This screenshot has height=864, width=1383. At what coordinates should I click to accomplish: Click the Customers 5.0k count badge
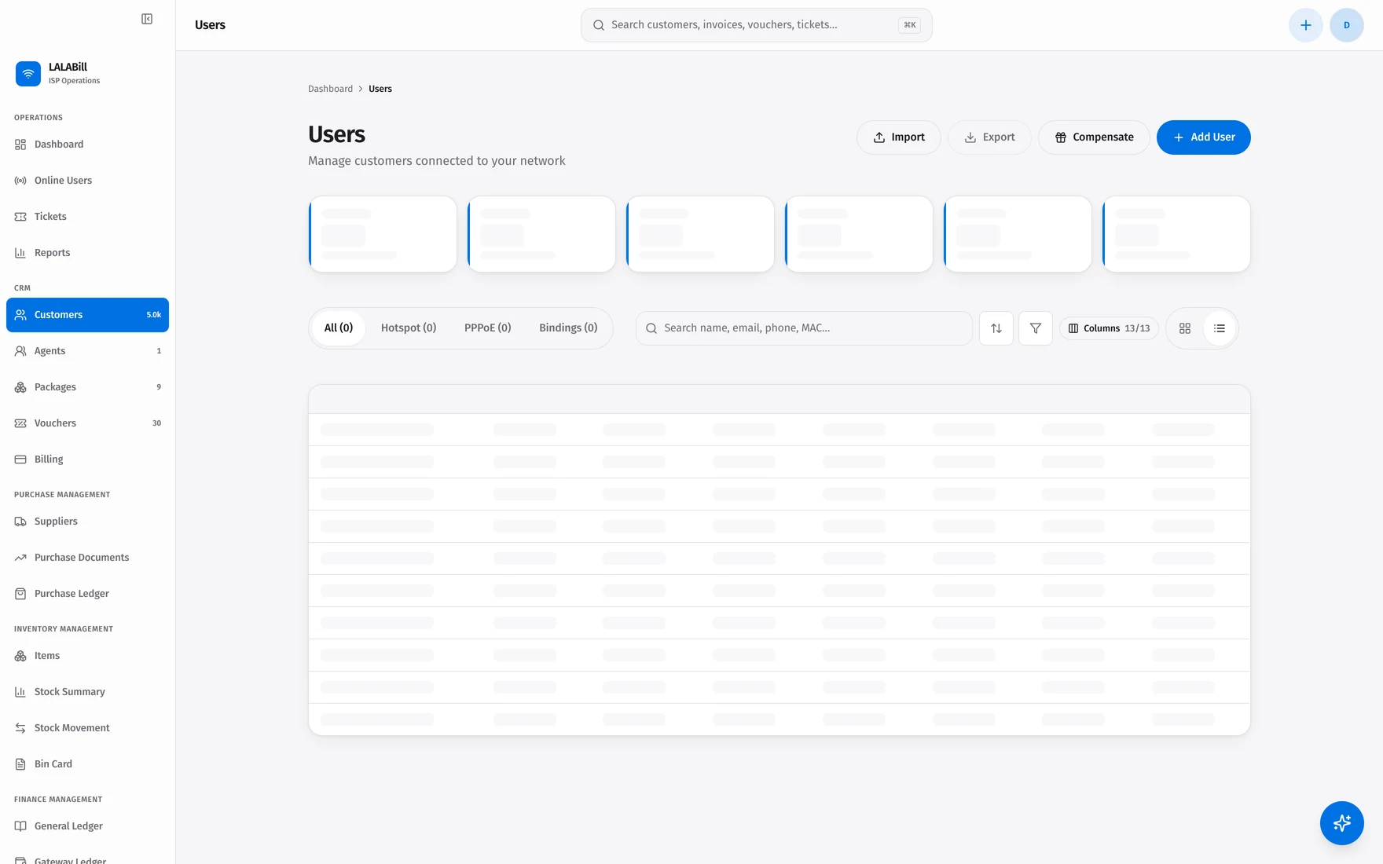(x=154, y=315)
